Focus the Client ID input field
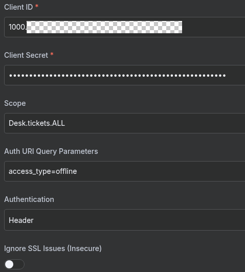The image size is (245, 272). click(x=125, y=27)
